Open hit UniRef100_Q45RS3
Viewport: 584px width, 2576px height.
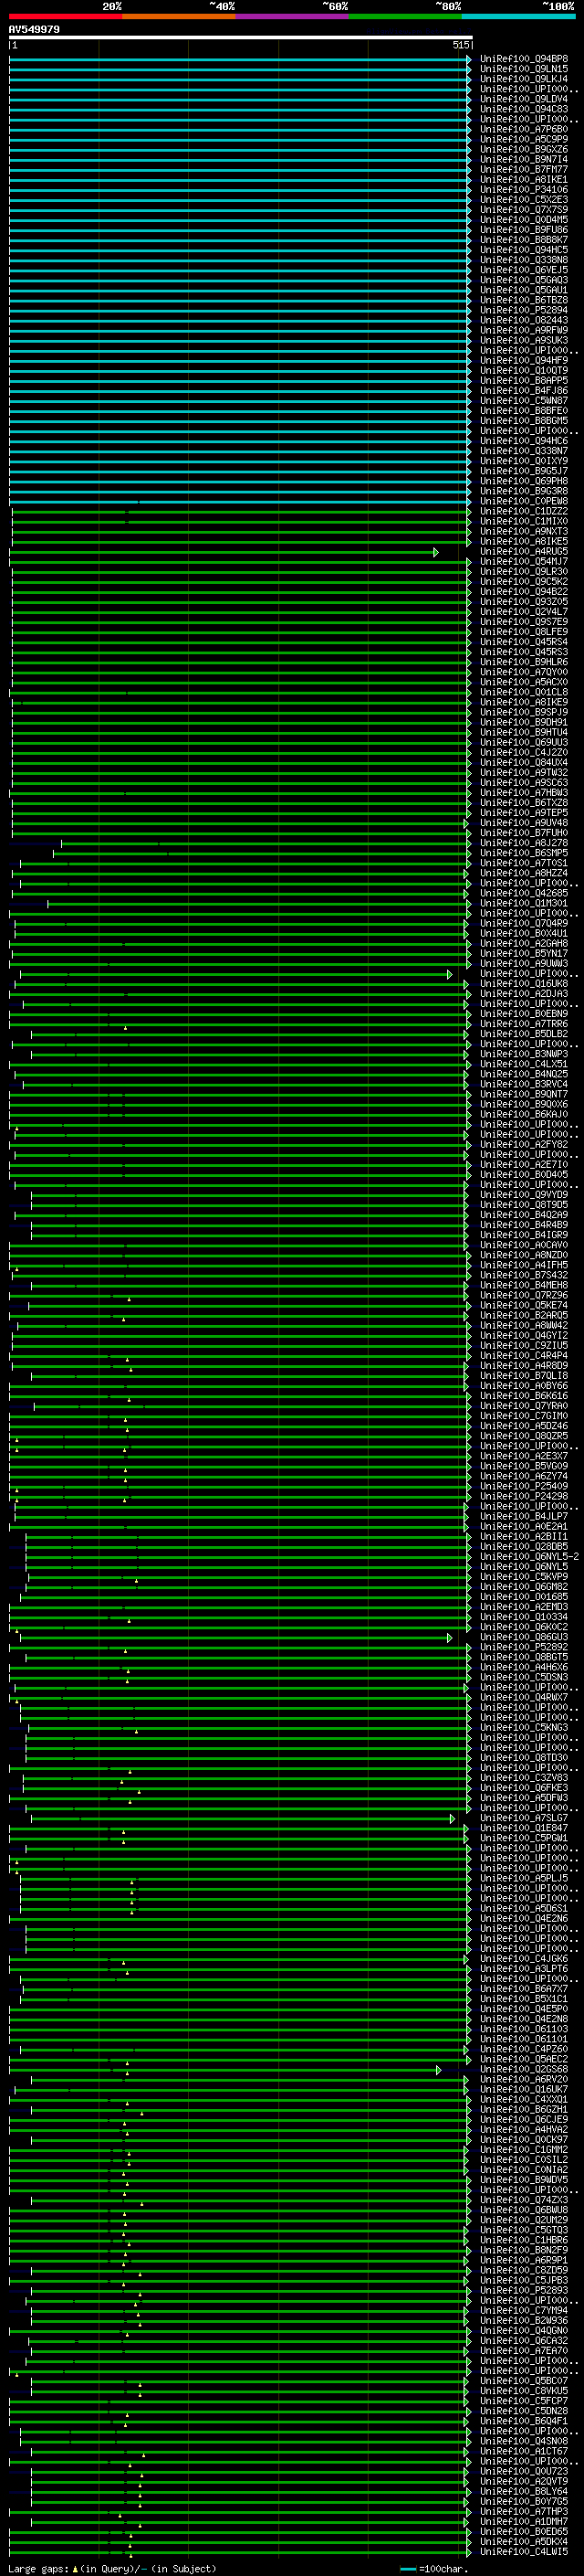click(524, 652)
